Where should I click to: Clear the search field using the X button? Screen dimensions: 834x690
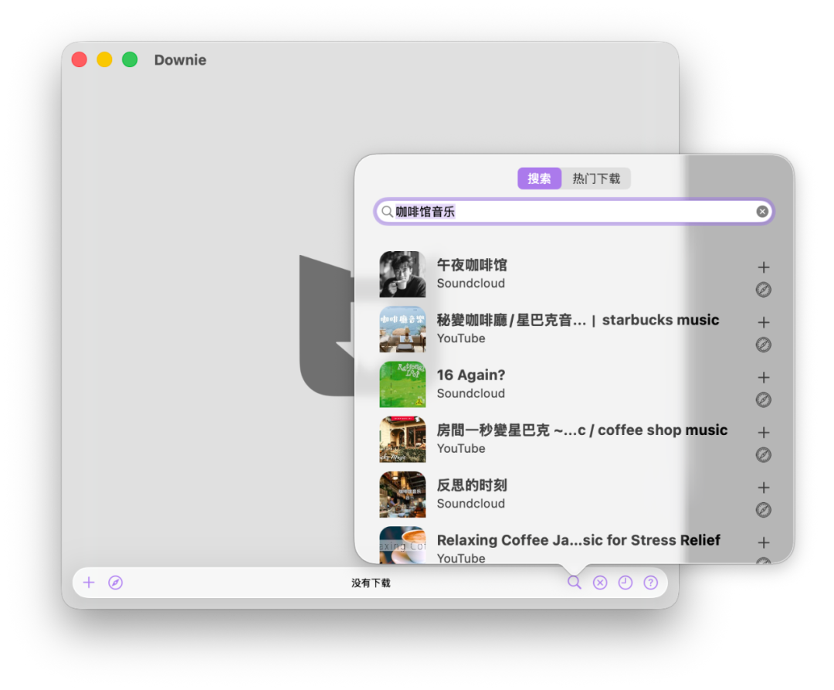tap(762, 211)
